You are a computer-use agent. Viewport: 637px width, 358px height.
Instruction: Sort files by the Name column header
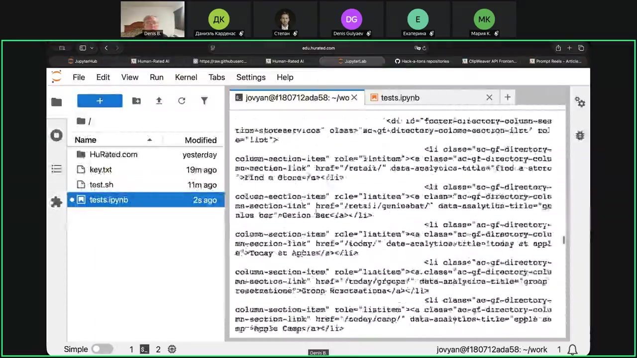click(86, 140)
